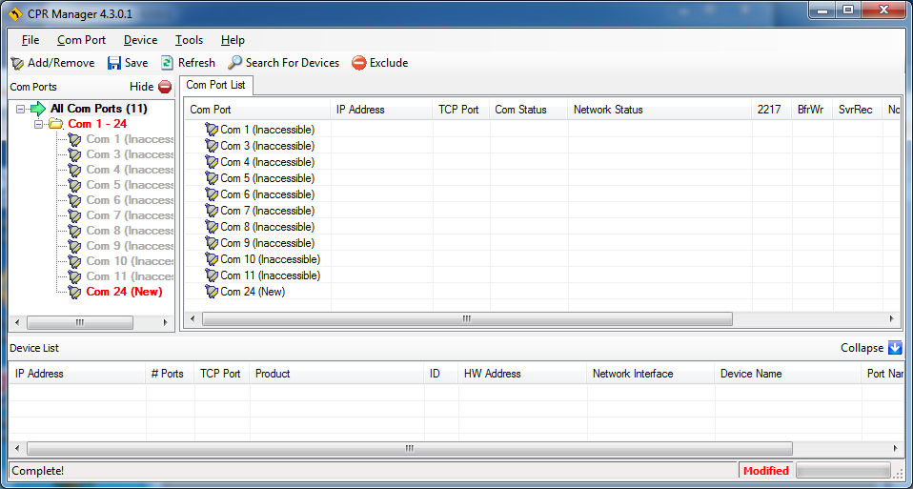Click the Network Interface column header
The height and width of the screenshot is (489, 913).
pos(650,374)
